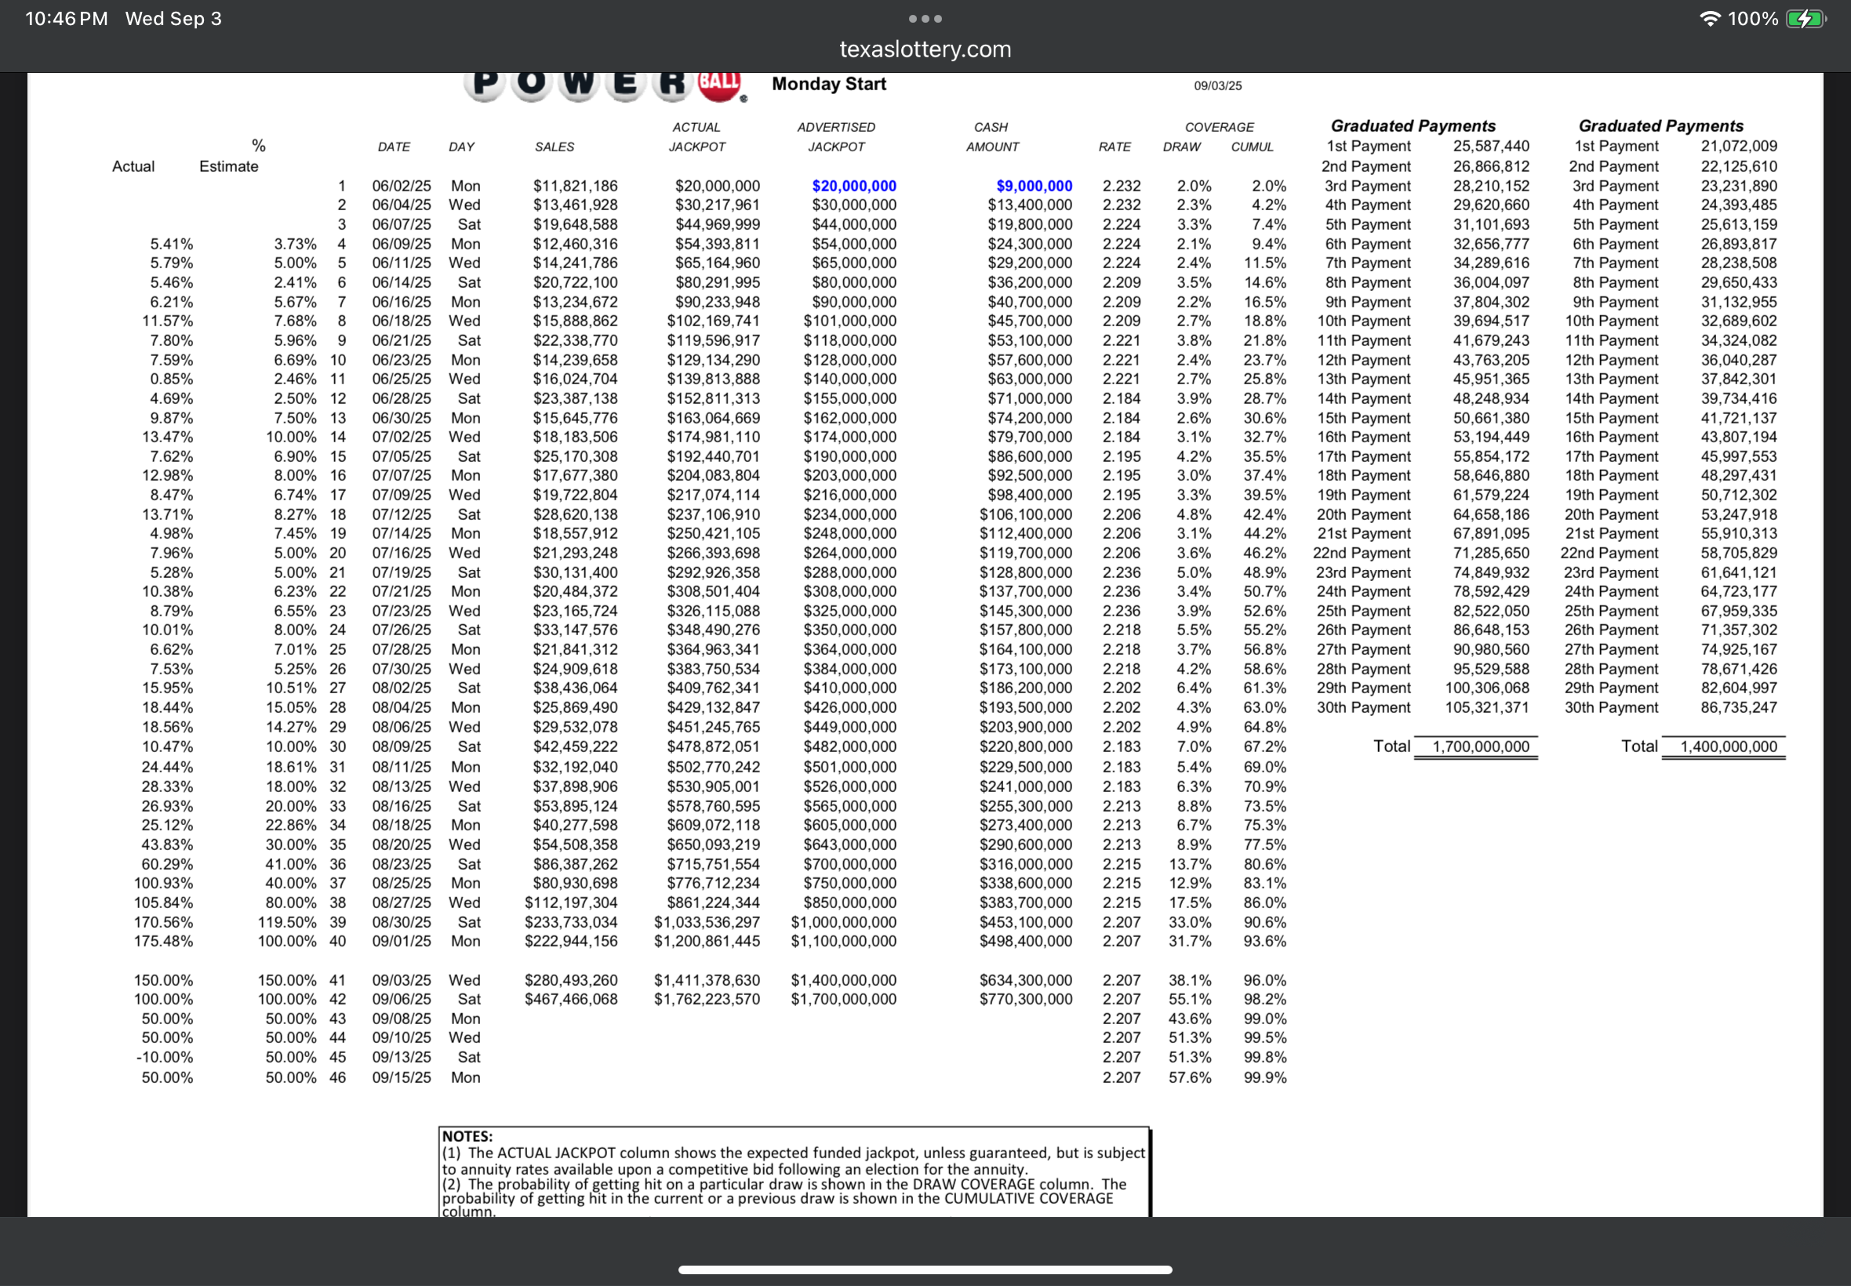
Task: Click the RATE column header
Action: pyautogui.click(x=1115, y=147)
